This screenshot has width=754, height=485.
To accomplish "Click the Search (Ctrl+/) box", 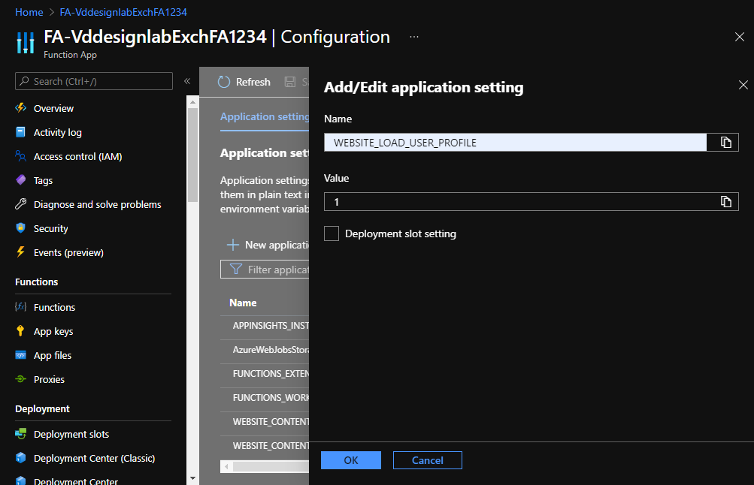I will point(94,81).
